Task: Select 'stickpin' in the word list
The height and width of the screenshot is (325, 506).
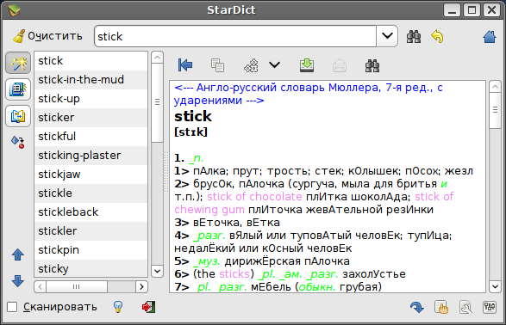Action: click(x=91, y=250)
